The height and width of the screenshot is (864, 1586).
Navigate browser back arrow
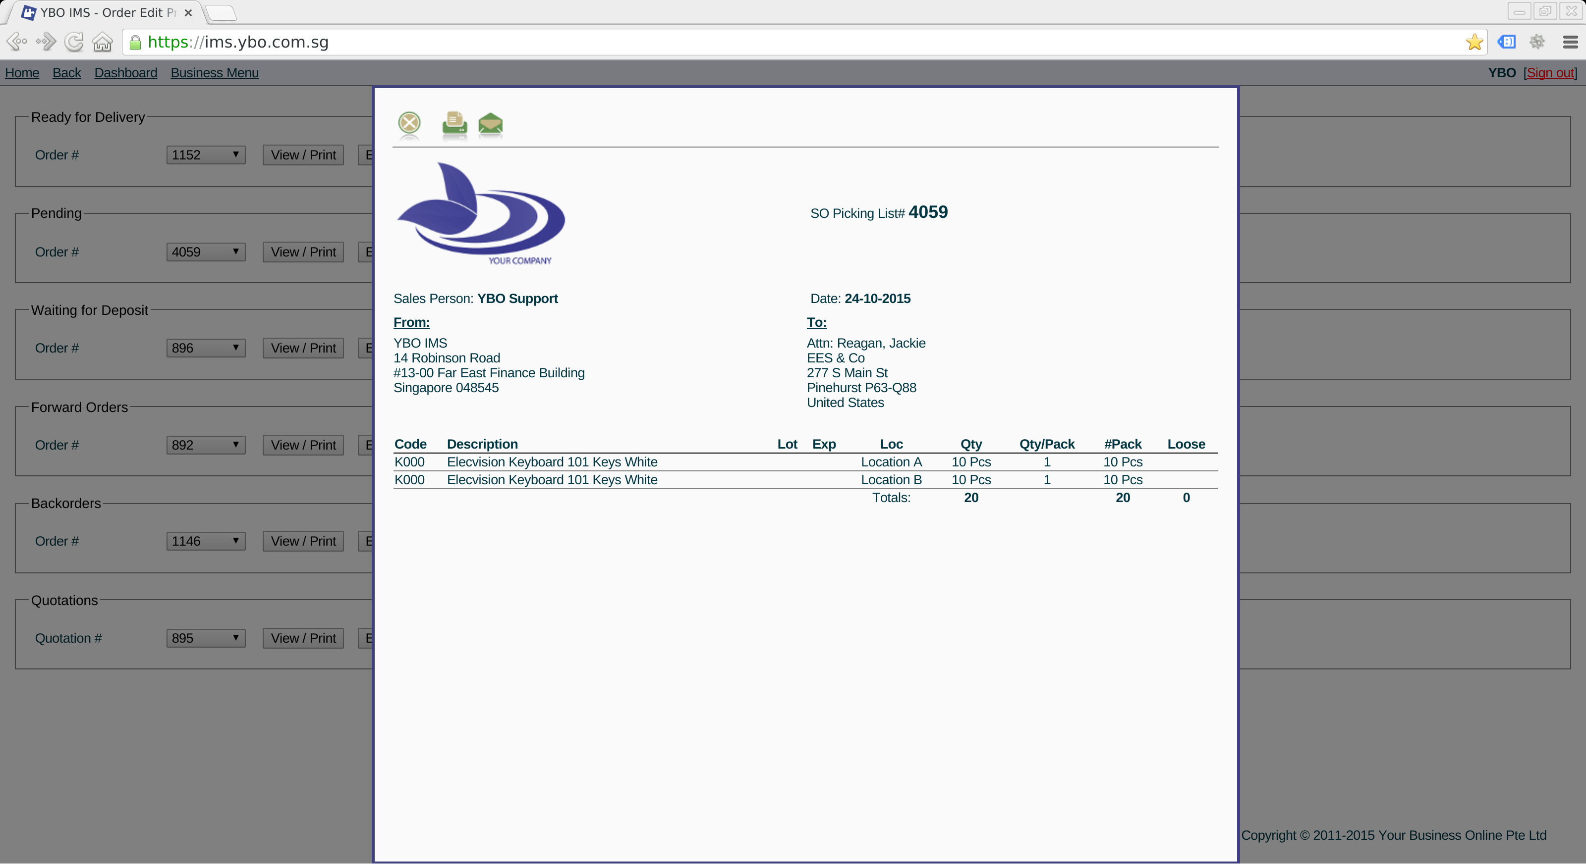tap(17, 42)
